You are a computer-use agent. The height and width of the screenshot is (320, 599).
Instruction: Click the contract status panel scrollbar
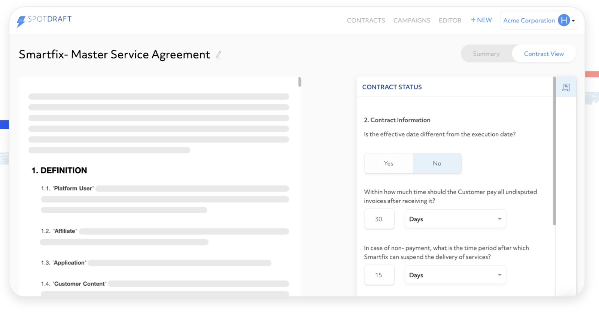(x=554, y=151)
